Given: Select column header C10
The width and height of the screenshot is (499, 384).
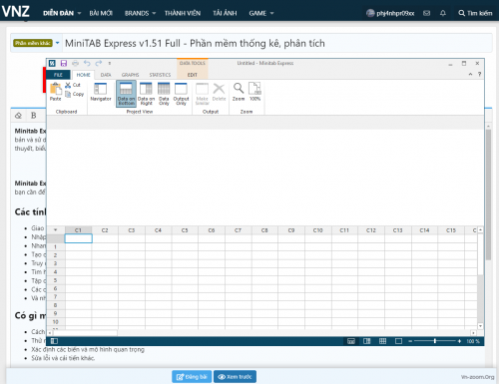Looking at the screenshot, I should point(317,230).
